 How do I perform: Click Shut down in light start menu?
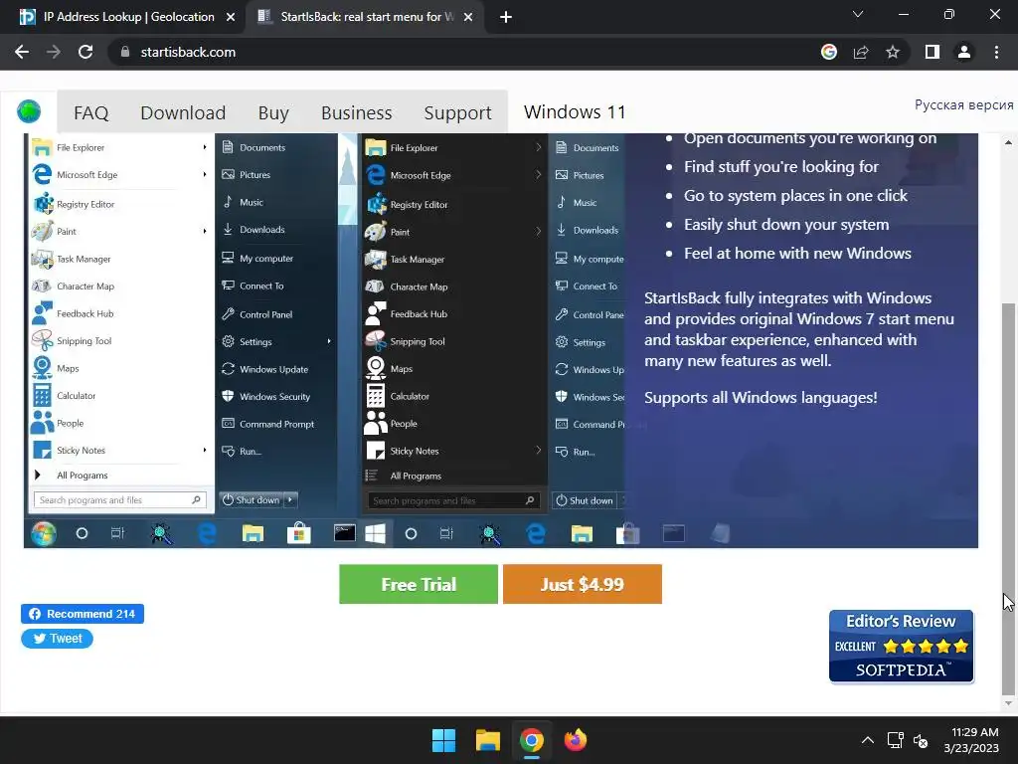251,499
